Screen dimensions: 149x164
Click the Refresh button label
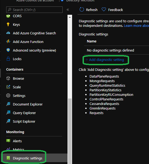(x=92, y=10)
